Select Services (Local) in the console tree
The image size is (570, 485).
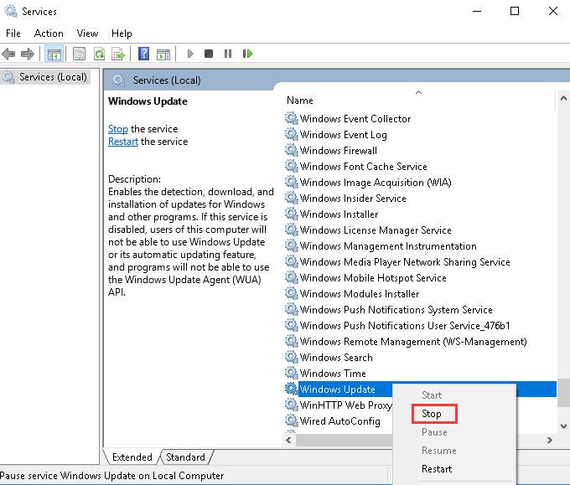point(53,77)
